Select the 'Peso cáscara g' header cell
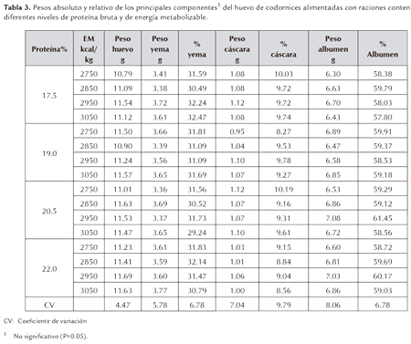This screenshot has width=411, height=344. 237,49
